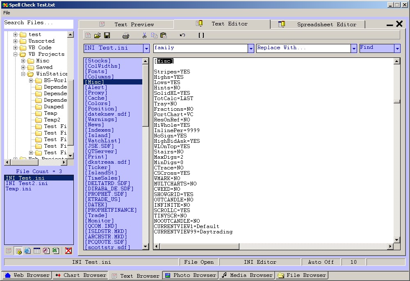Click the editor horizontal scrollbar right arrow
Image resolution: width=410 pixels, height=281 pixels.
390,246
